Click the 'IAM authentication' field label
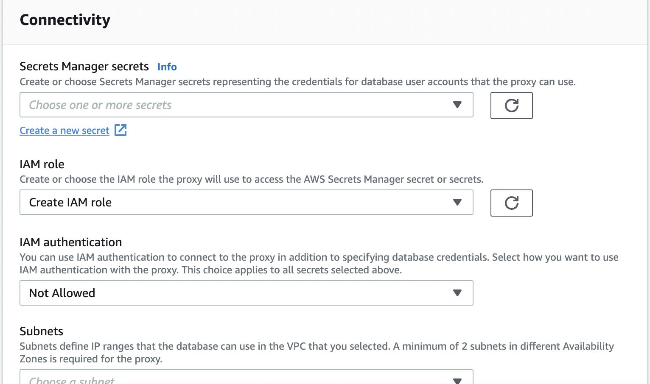 [70, 242]
